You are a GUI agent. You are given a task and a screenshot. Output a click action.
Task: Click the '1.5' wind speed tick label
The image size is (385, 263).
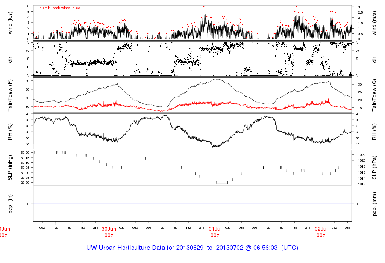coord(361,23)
